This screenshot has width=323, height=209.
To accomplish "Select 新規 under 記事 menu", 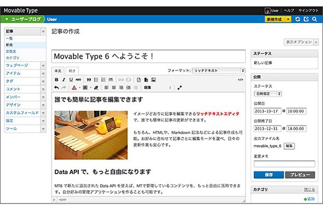I will 9,45.
